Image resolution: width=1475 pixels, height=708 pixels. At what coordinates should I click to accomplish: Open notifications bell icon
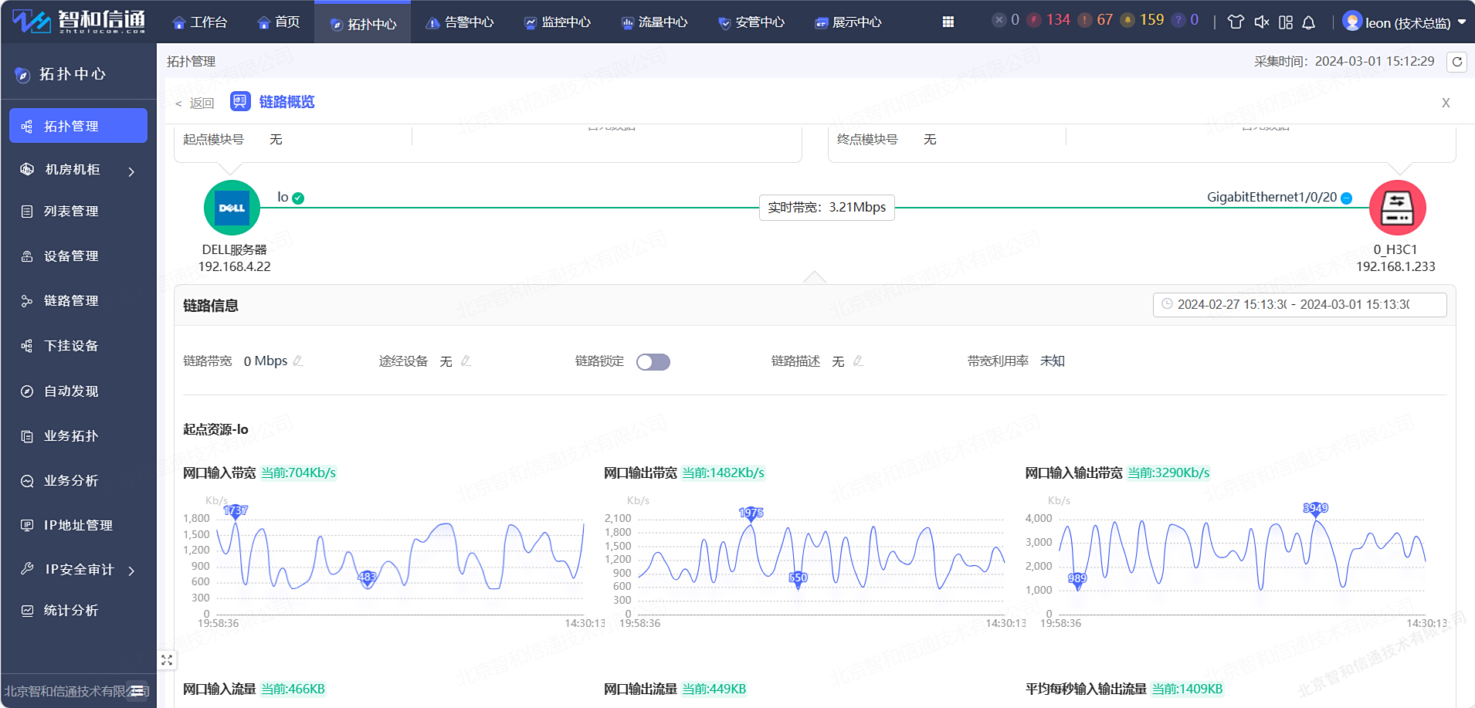coord(1309,22)
